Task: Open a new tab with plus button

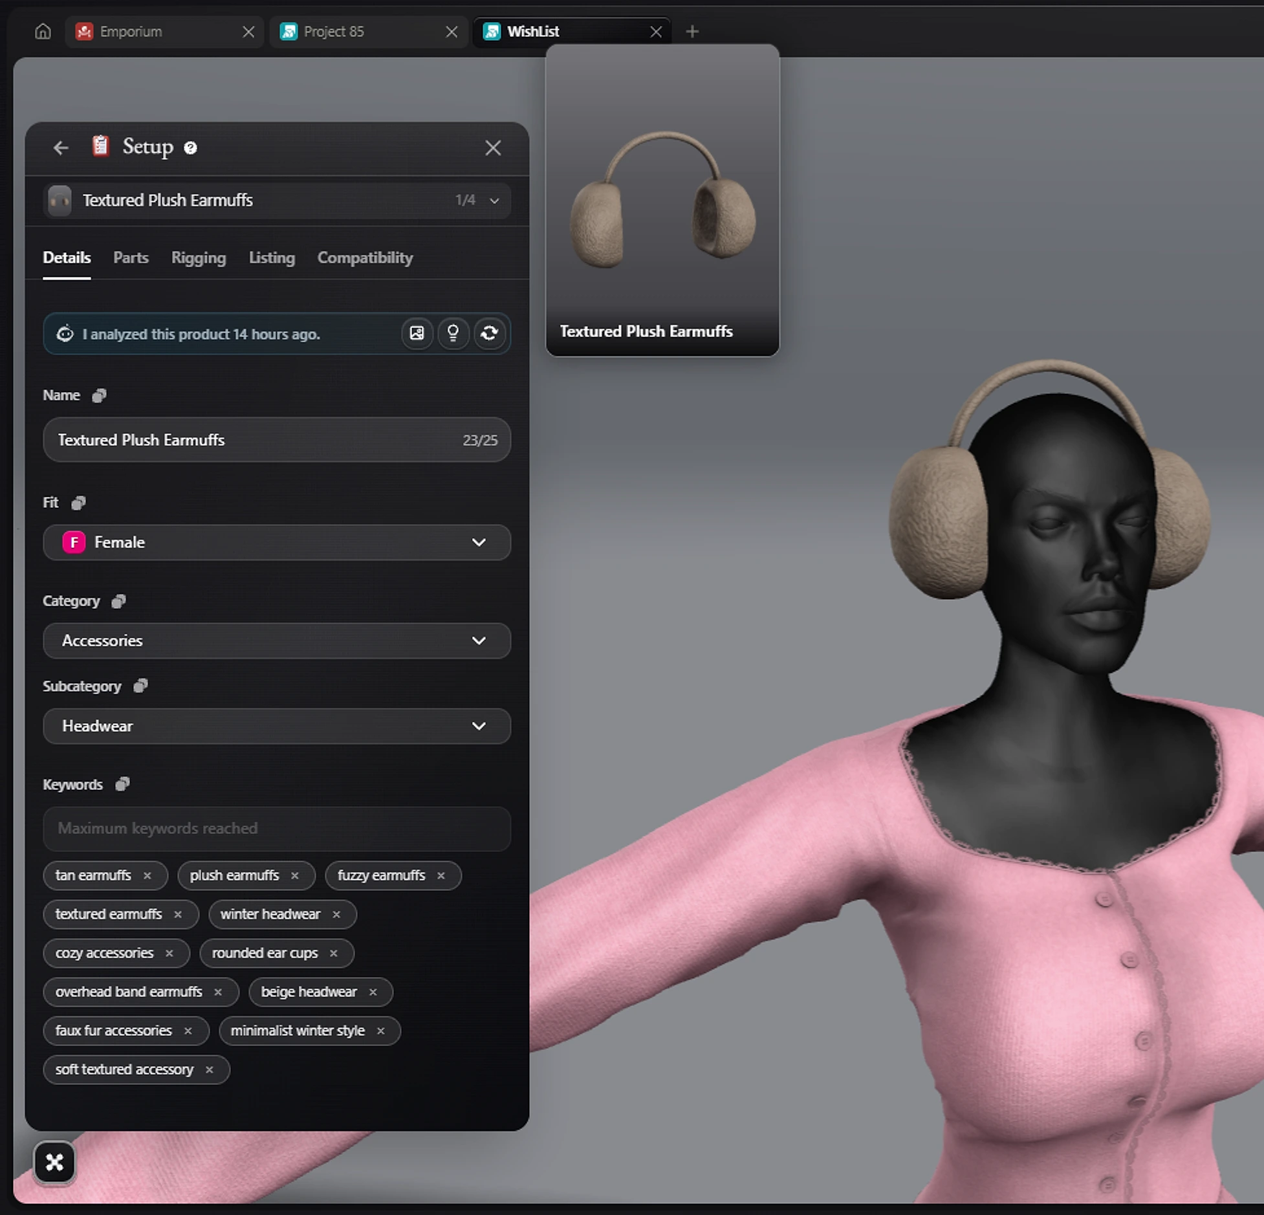Action: tap(692, 31)
